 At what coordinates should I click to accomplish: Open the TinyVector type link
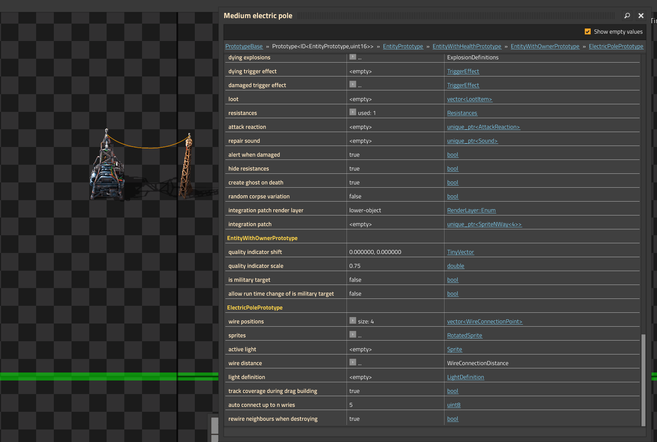(x=460, y=252)
